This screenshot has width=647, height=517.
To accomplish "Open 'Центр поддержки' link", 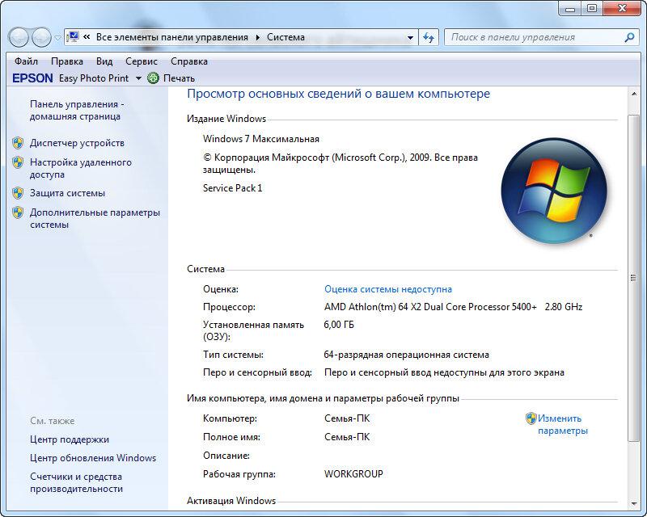I will tap(70, 439).
